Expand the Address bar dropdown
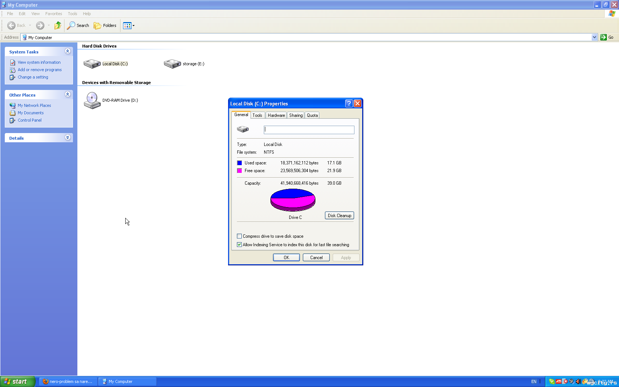 [594, 37]
